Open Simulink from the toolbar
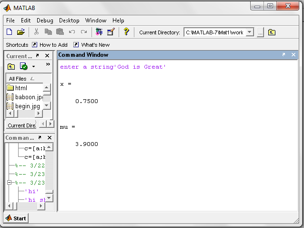 99,32
